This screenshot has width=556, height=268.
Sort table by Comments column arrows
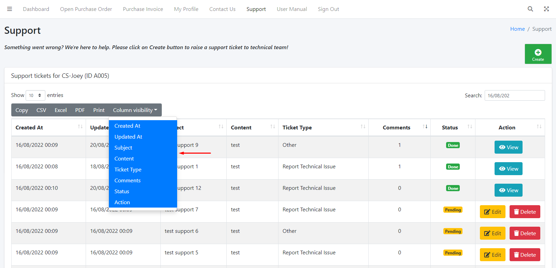click(x=425, y=127)
